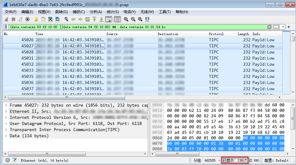
Task: Toggle auto scroll during live capture
Action: point(108,19)
